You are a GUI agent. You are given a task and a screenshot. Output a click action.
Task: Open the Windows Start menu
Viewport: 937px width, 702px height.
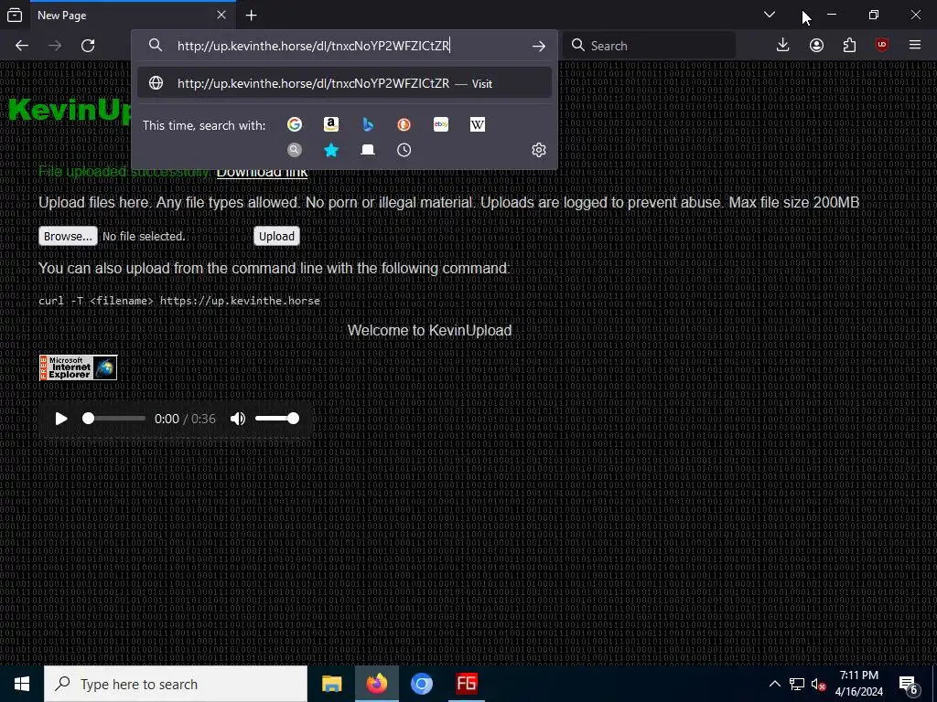coord(22,684)
